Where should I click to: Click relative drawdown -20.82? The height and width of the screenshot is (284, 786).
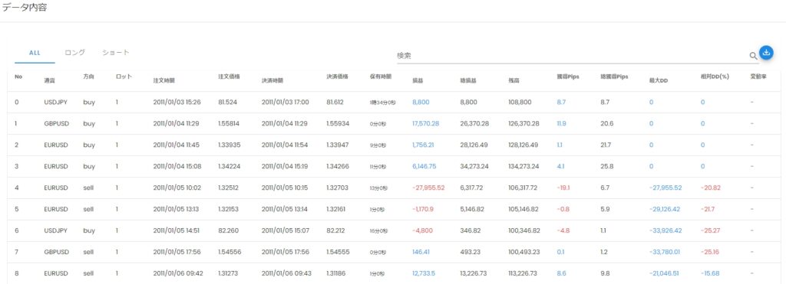(x=711, y=188)
